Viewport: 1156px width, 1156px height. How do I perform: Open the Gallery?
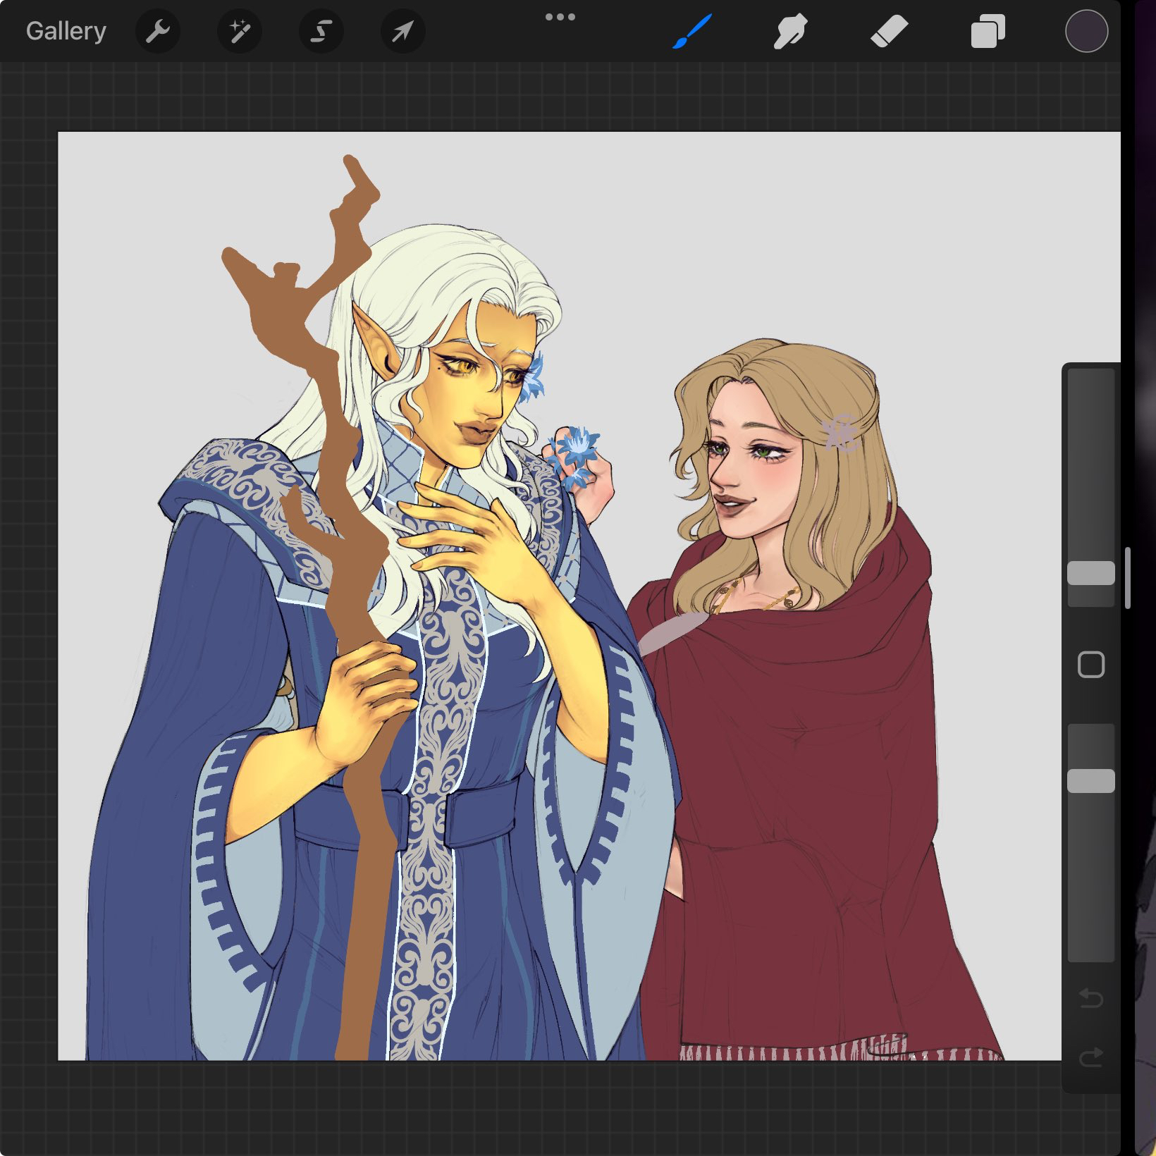tap(66, 31)
